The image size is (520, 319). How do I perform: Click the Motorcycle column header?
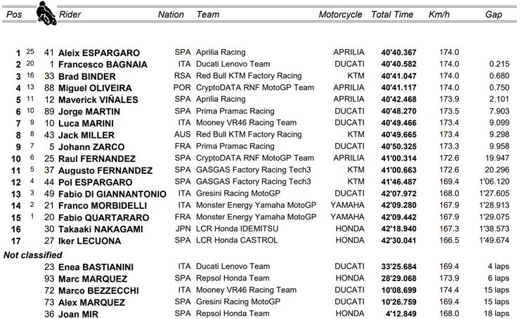click(x=340, y=15)
